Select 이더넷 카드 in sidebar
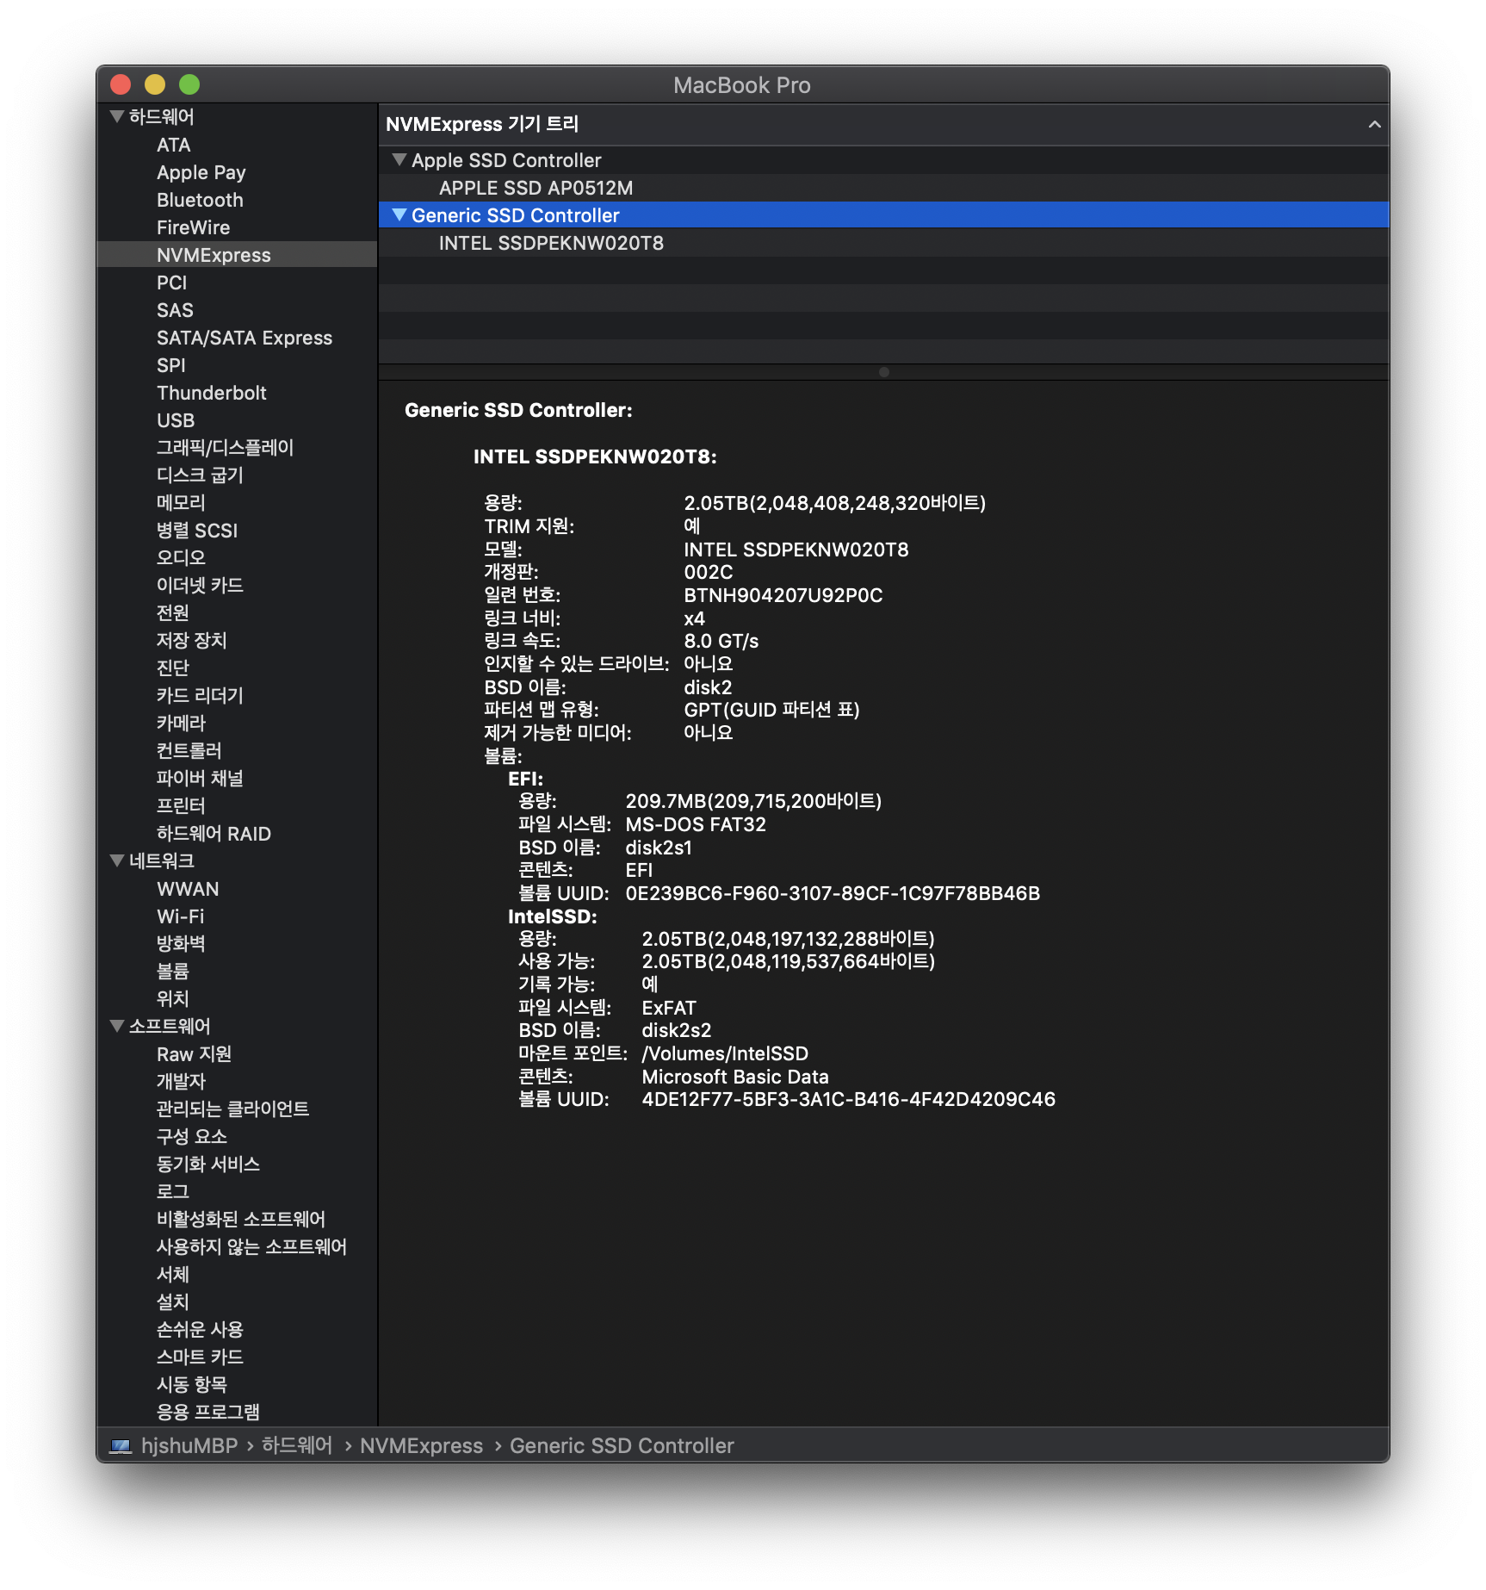 (x=200, y=586)
